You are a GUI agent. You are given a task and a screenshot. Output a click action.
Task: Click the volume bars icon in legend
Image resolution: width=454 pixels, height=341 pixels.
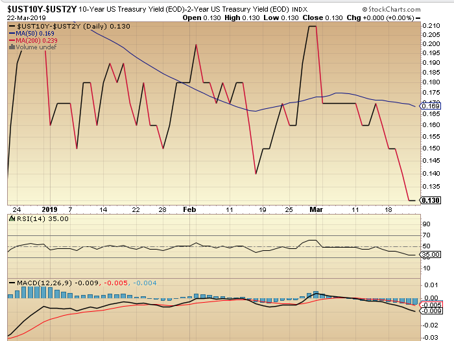12,47
